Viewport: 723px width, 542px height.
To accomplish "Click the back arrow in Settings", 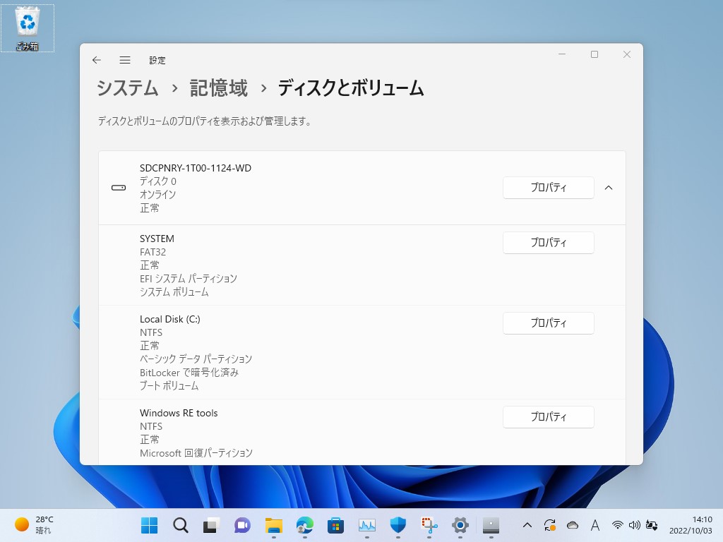I will click(97, 60).
